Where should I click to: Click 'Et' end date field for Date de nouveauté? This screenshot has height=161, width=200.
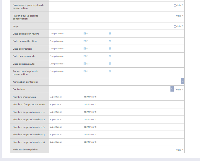click(99, 64)
